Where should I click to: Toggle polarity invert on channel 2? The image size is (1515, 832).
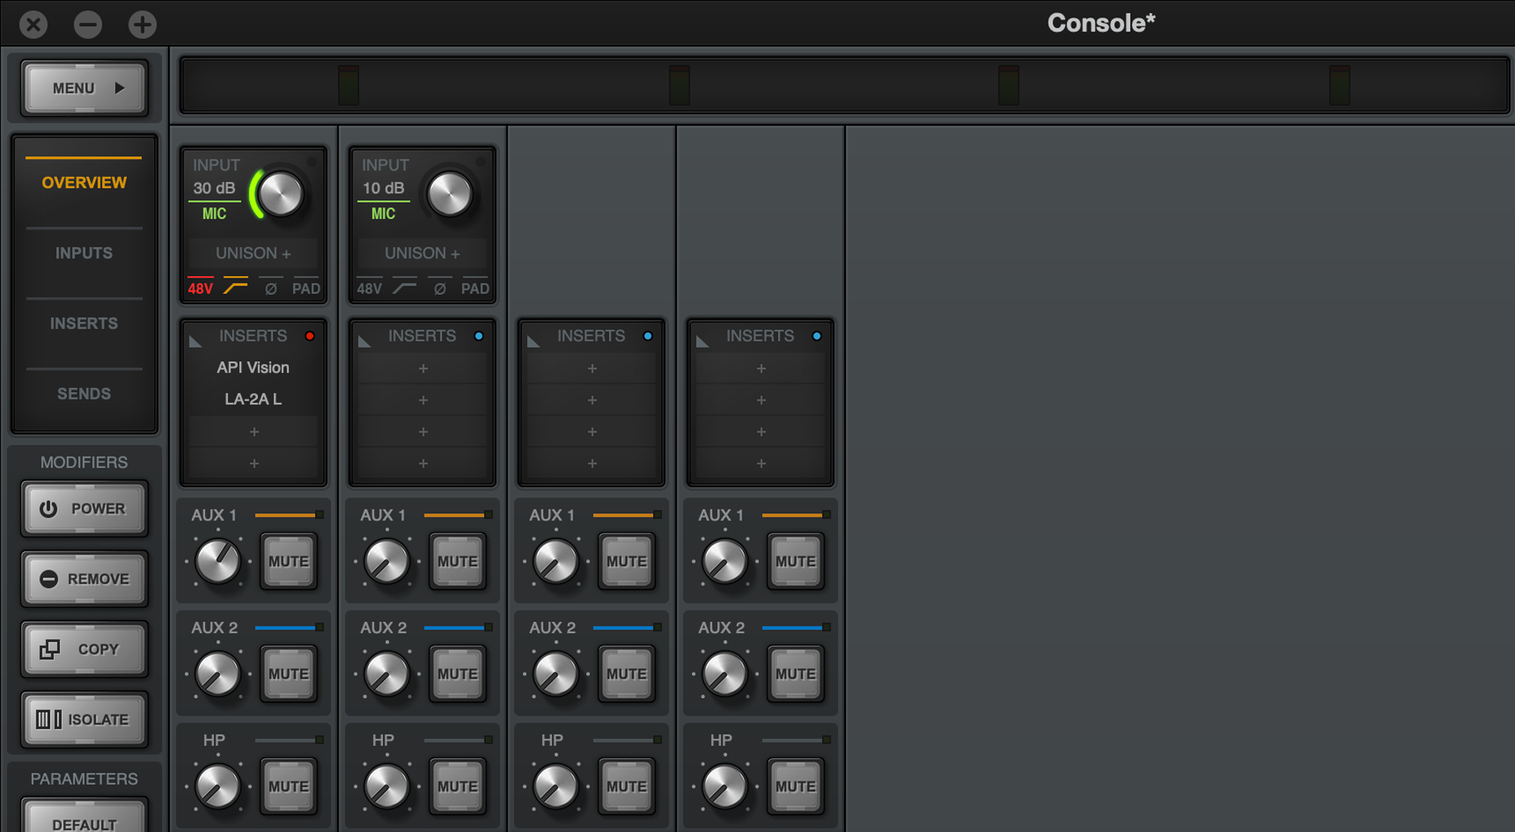pos(440,287)
